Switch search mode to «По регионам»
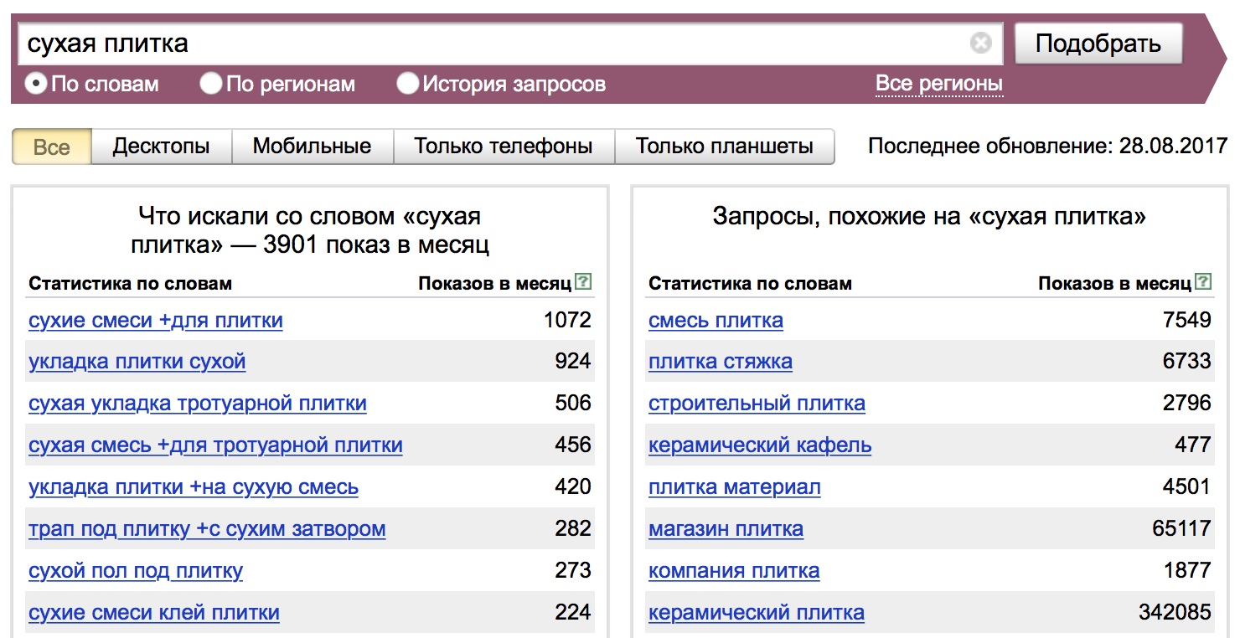Screen dimensions: 1240x638 (x=209, y=83)
